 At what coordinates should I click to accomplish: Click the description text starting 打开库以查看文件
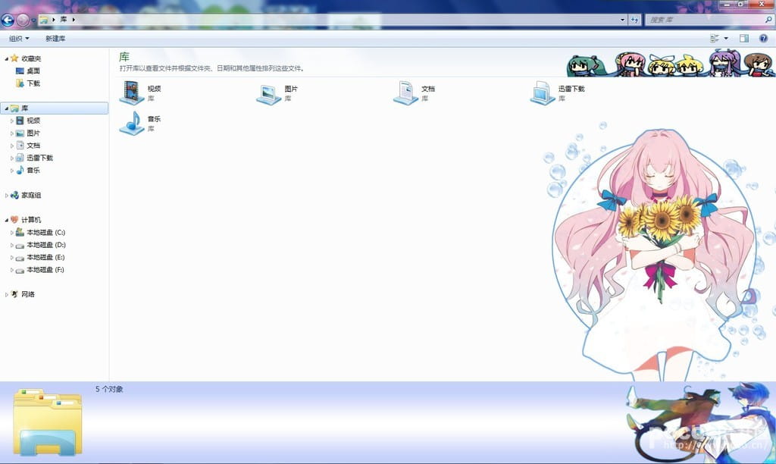point(212,68)
